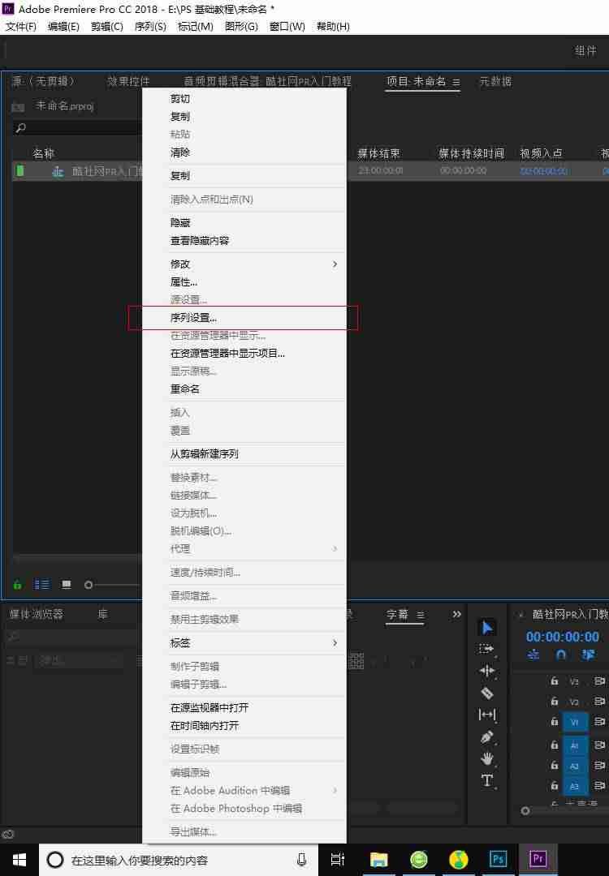
Task: Toggle track lock on V1
Action: pyautogui.click(x=555, y=722)
